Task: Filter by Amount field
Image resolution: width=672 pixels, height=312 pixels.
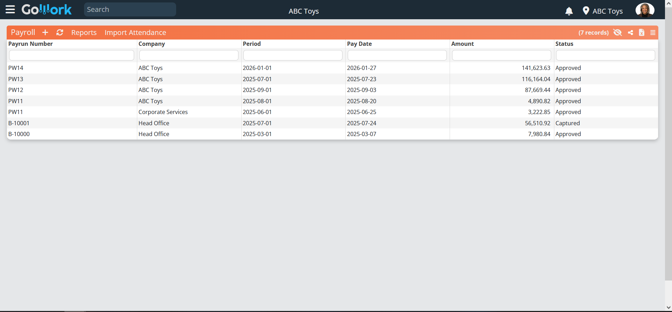Action: [x=501, y=55]
